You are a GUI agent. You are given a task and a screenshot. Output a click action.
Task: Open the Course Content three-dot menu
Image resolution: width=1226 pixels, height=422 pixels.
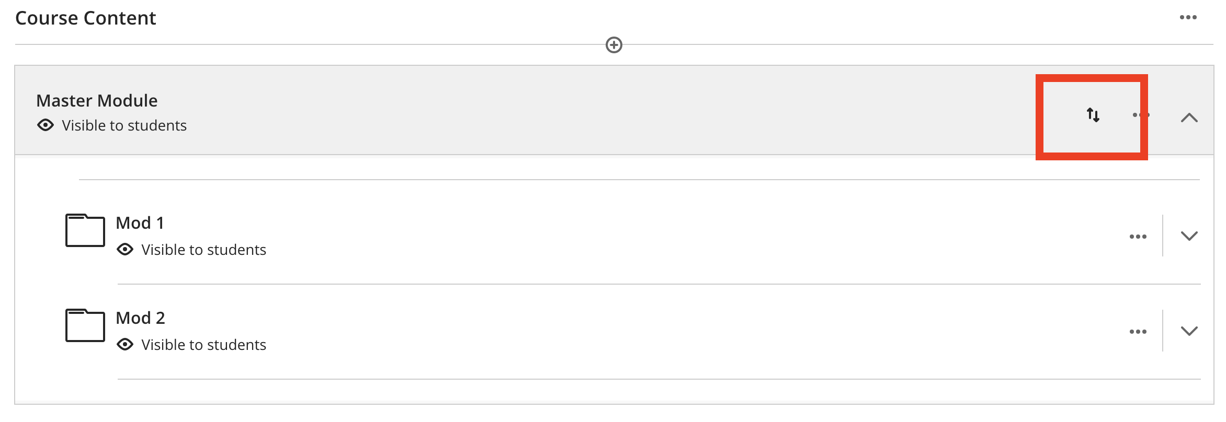pos(1188,17)
